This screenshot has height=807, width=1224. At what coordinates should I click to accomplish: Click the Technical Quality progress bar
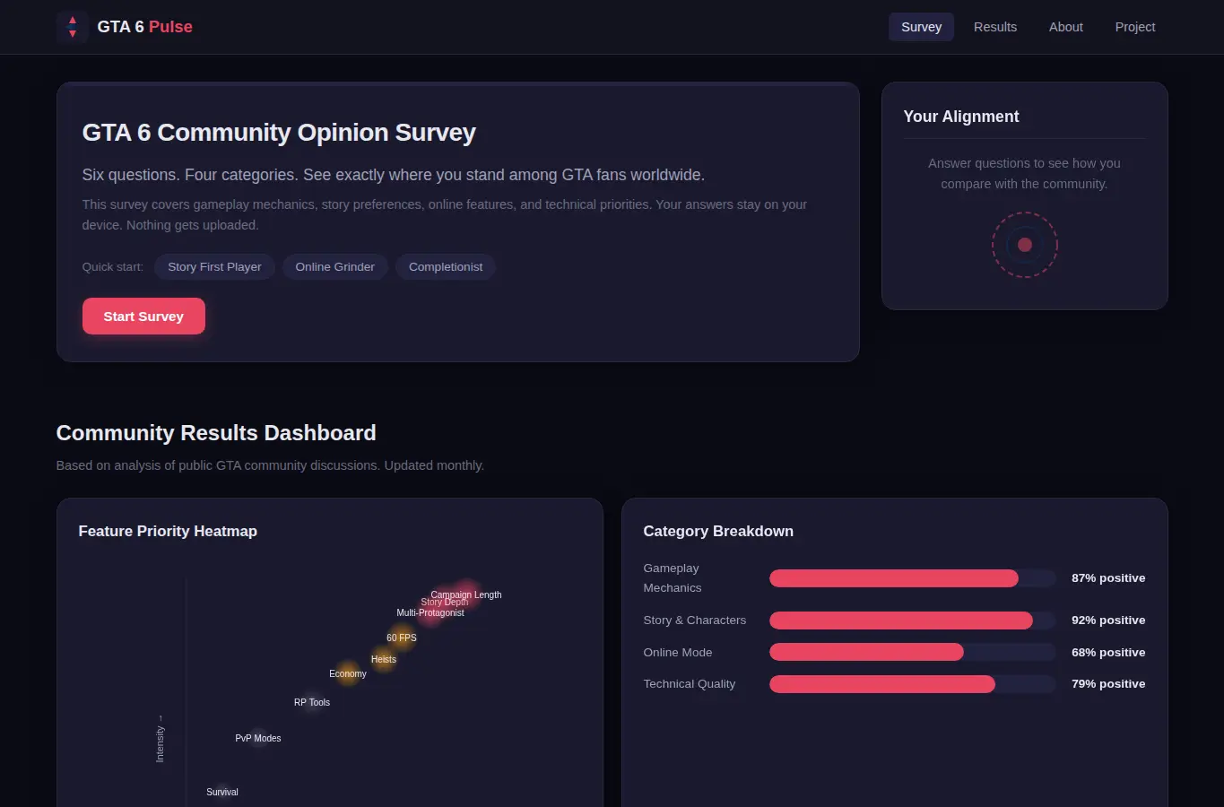pos(913,684)
